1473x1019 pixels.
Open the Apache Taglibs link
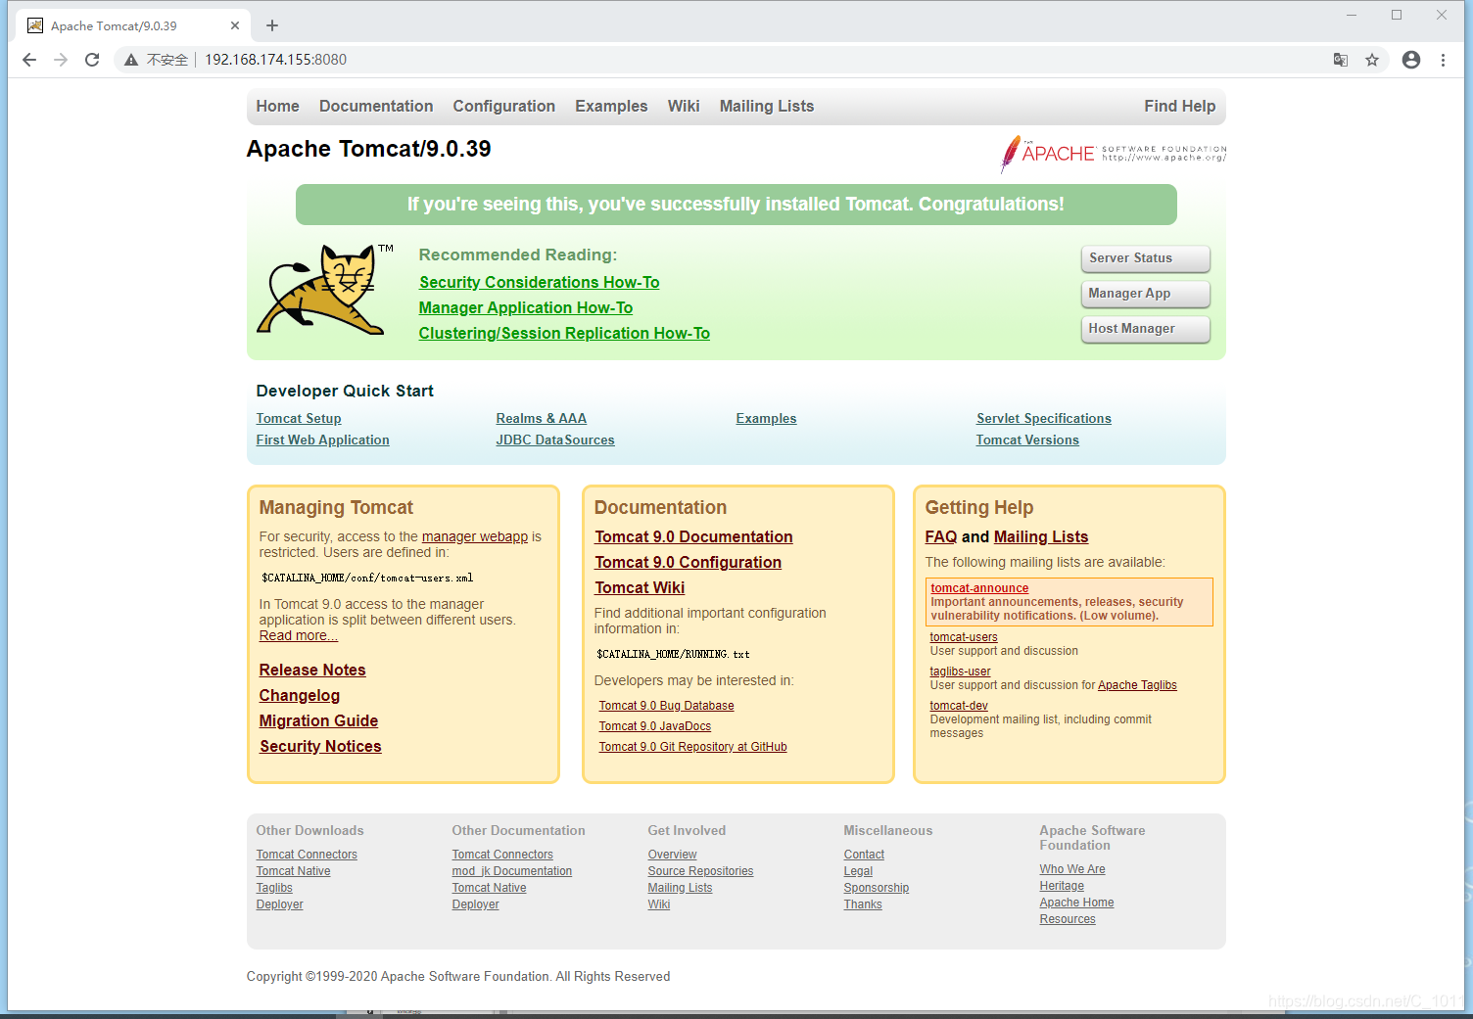[1137, 685]
